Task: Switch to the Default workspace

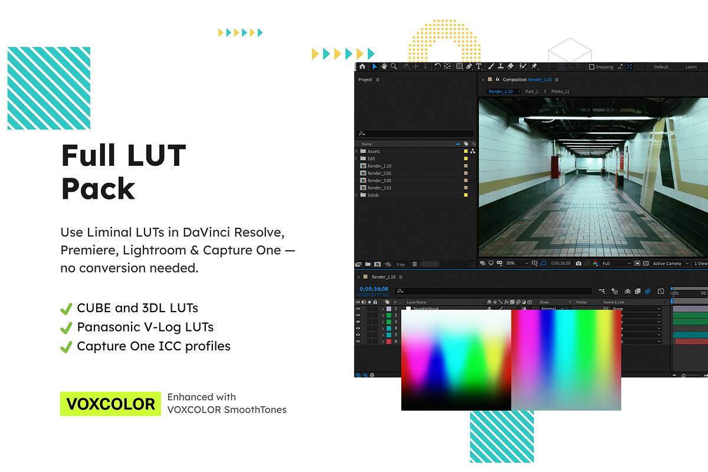Action: [x=661, y=67]
